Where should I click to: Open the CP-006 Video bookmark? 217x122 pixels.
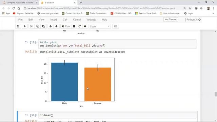pos(121,13)
